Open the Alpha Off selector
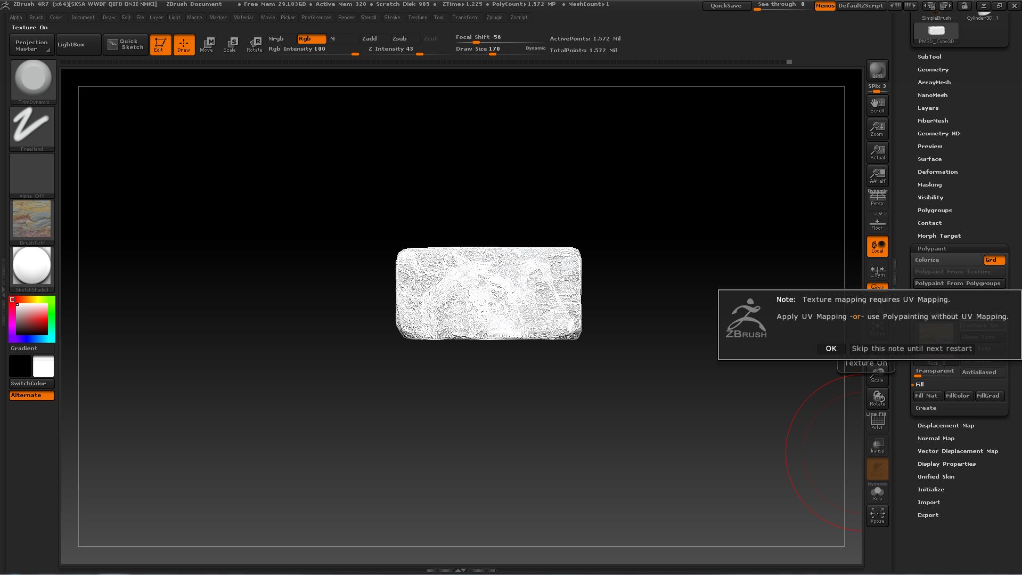 point(32,176)
